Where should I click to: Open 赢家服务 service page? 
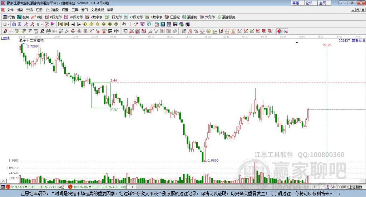[226, 17]
